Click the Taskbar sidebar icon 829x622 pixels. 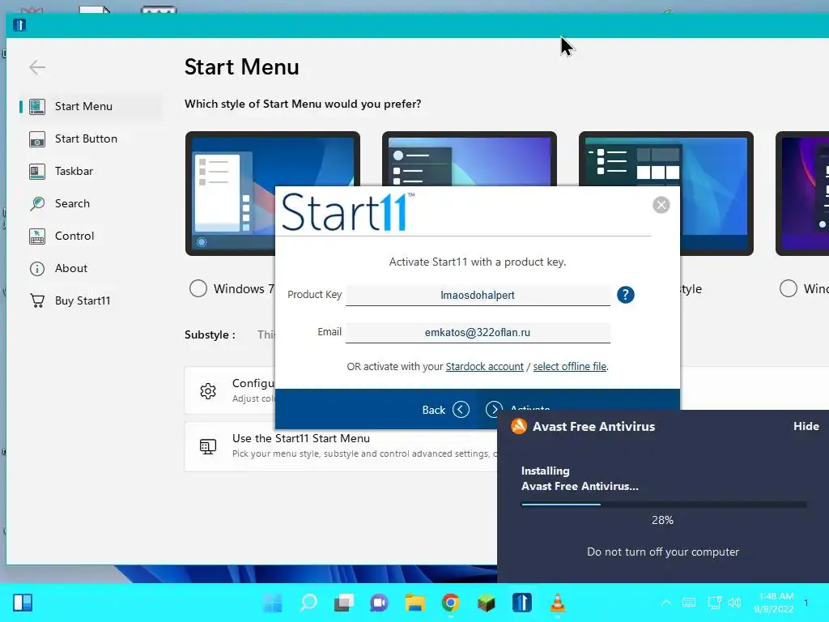pyautogui.click(x=37, y=172)
